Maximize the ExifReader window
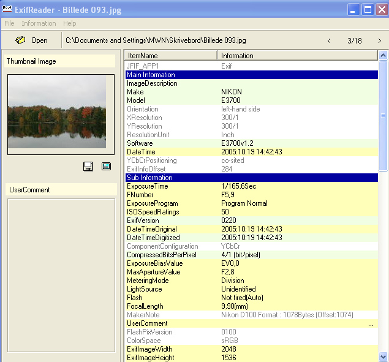This screenshot has height=362, width=389. pos(368,9)
